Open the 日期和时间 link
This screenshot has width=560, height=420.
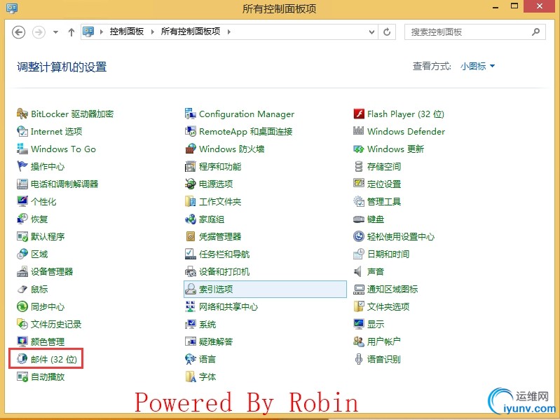point(388,254)
